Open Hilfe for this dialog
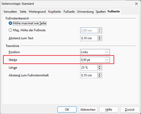Viewport: 141px width, 114px height. coord(109,109)
